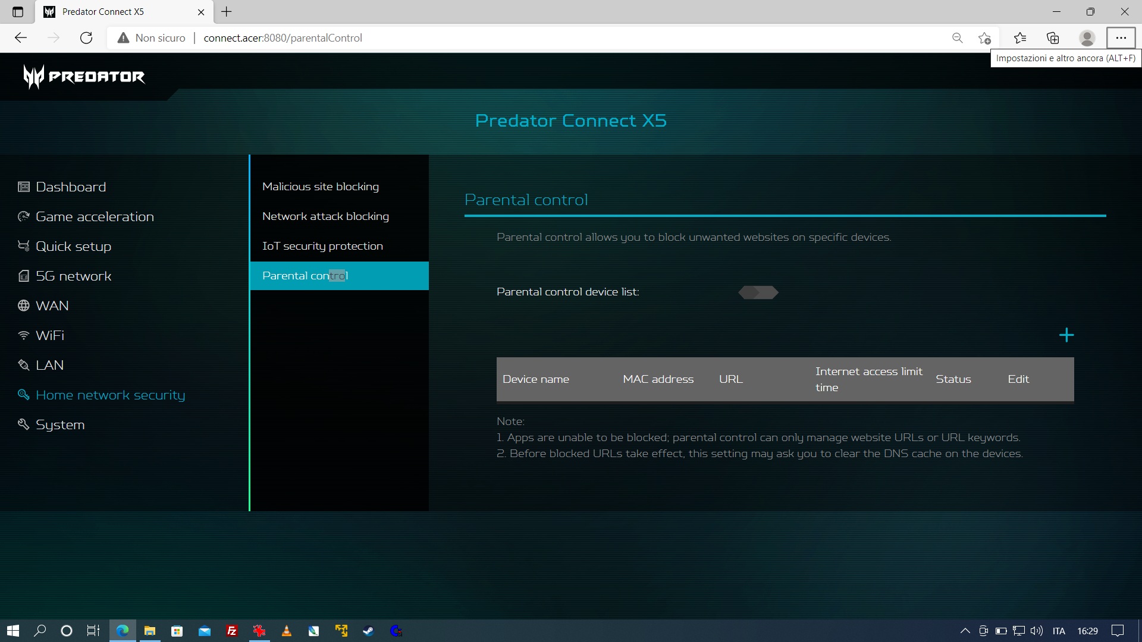
Task: Open battery status in tray
Action: coord(1001,631)
